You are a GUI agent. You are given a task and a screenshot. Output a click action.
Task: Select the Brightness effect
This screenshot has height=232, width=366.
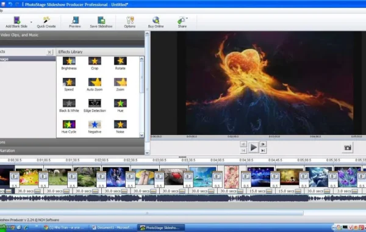[69, 63]
